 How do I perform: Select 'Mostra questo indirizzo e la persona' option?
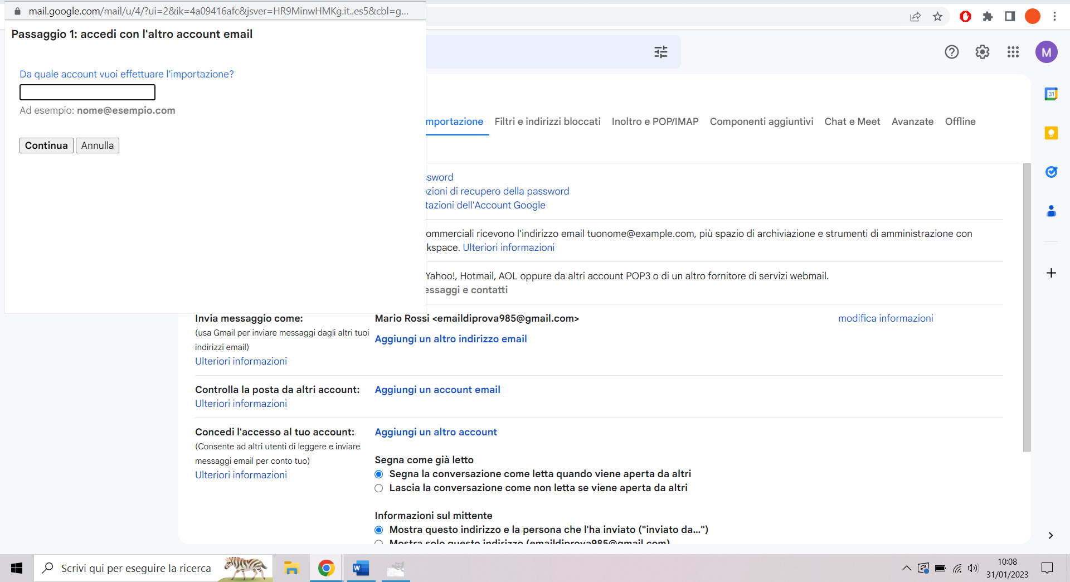(x=379, y=530)
